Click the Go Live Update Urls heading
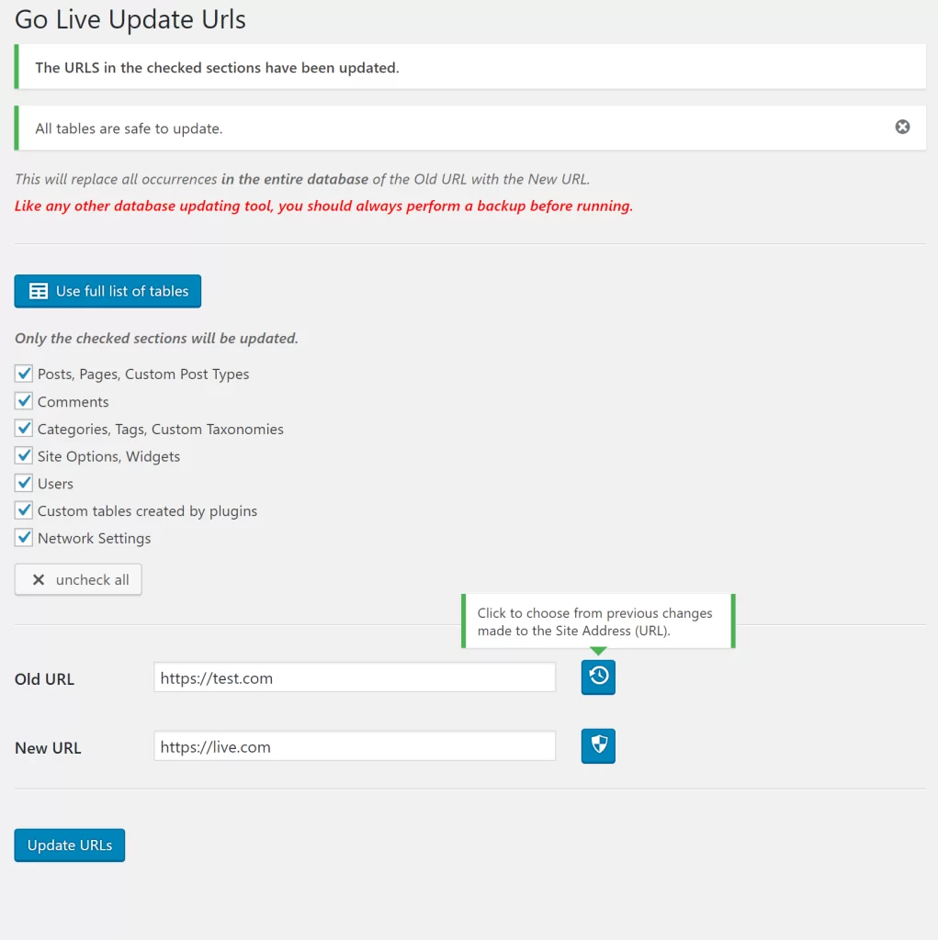Viewport: 938px width, 940px height. pyautogui.click(x=130, y=19)
